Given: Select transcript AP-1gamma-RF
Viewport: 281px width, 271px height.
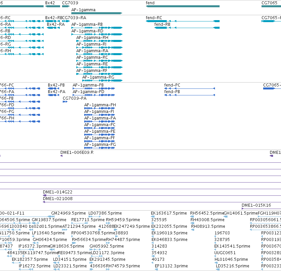Looking at the screenshot, I should click(92, 71).
